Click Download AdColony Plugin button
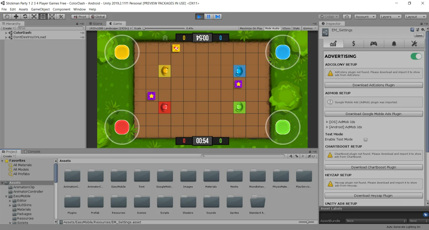429x230 pixels. [373, 85]
